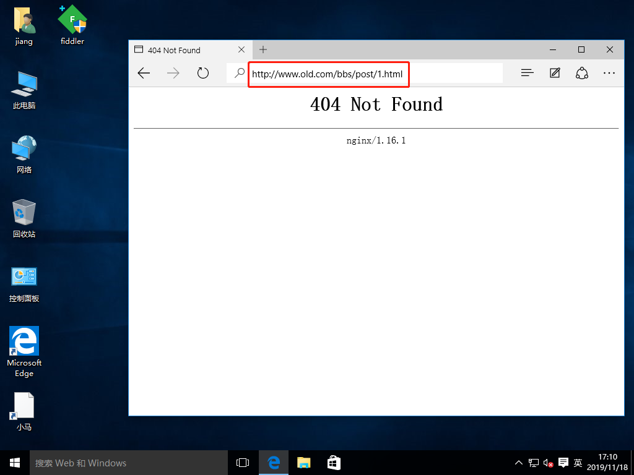The width and height of the screenshot is (634, 475).
Task: Switch input language via 英 indicator
Action: [x=578, y=463]
